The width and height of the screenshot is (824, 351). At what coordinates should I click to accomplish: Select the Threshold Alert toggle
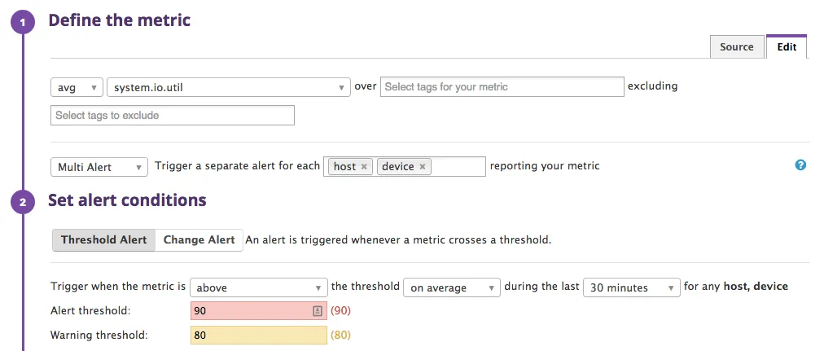tap(103, 240)
